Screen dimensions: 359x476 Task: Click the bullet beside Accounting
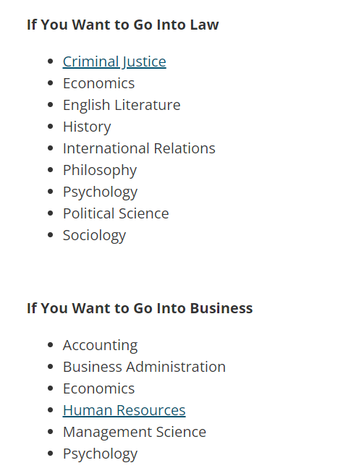tap(51, 345)
